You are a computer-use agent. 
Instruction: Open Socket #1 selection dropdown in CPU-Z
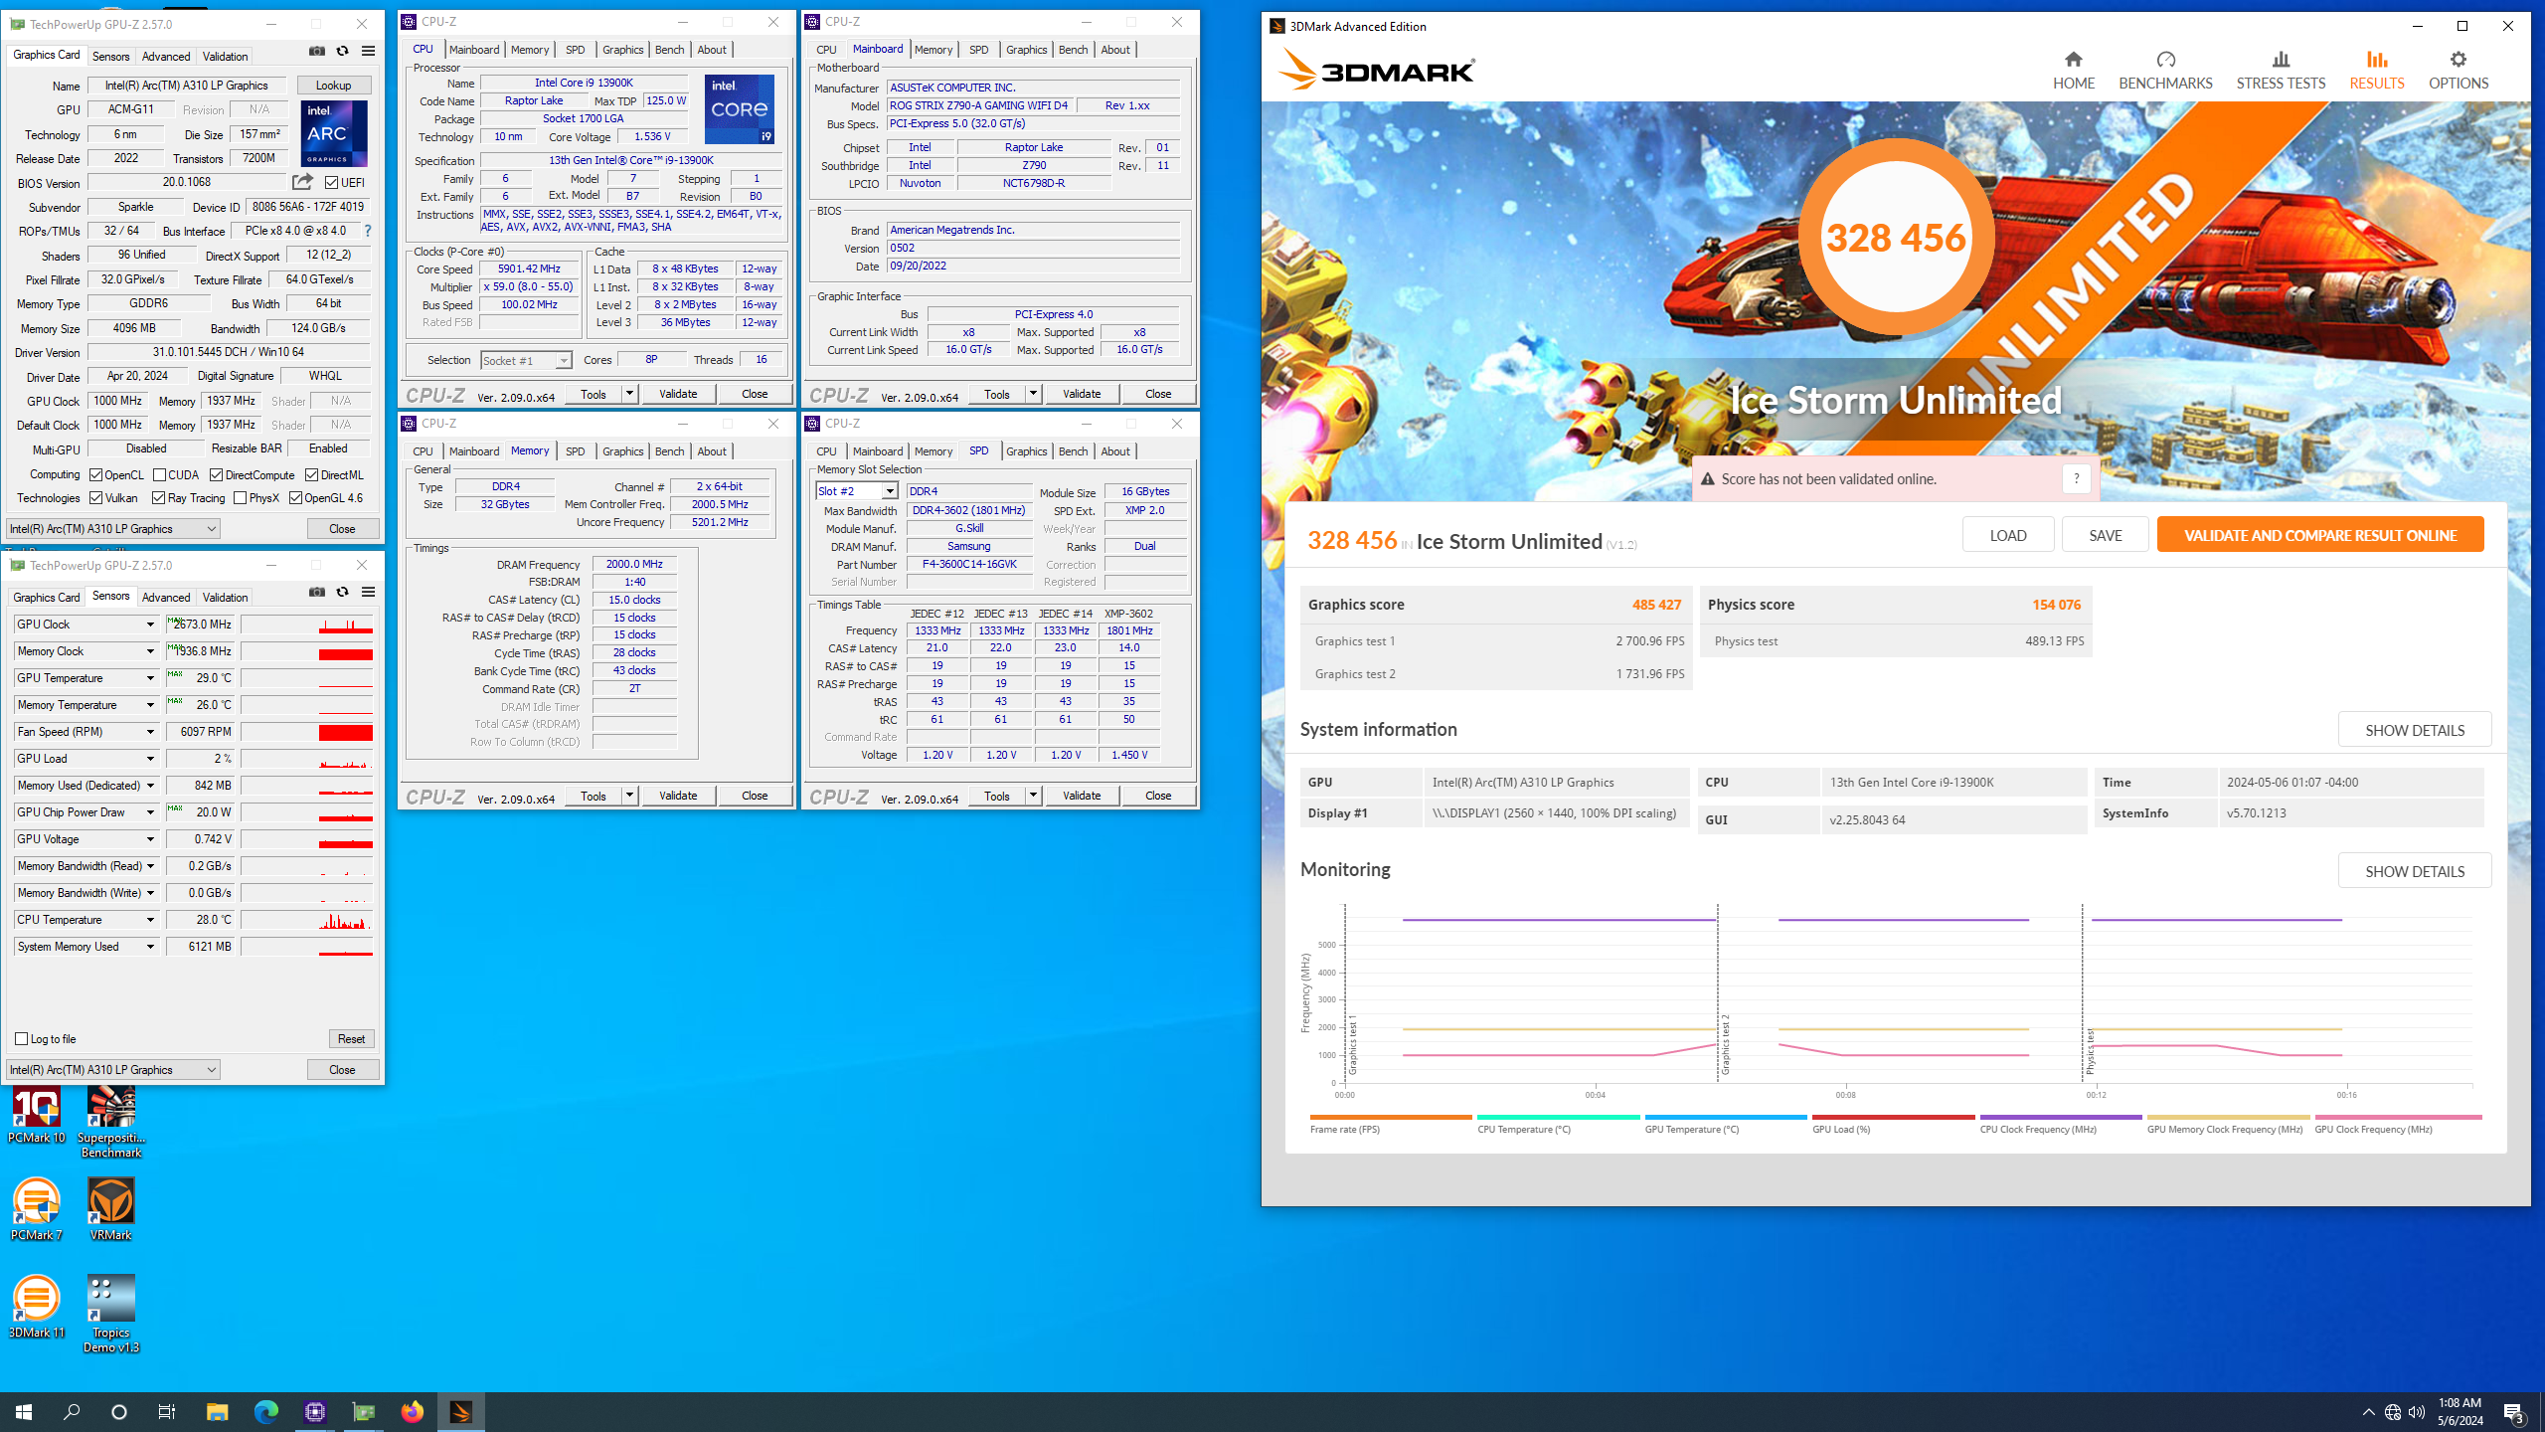(x=564, y=361)
